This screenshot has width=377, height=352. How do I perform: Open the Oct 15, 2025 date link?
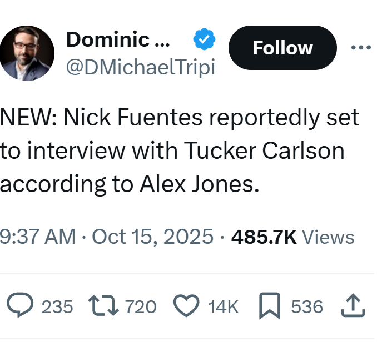tap(152, 237)
